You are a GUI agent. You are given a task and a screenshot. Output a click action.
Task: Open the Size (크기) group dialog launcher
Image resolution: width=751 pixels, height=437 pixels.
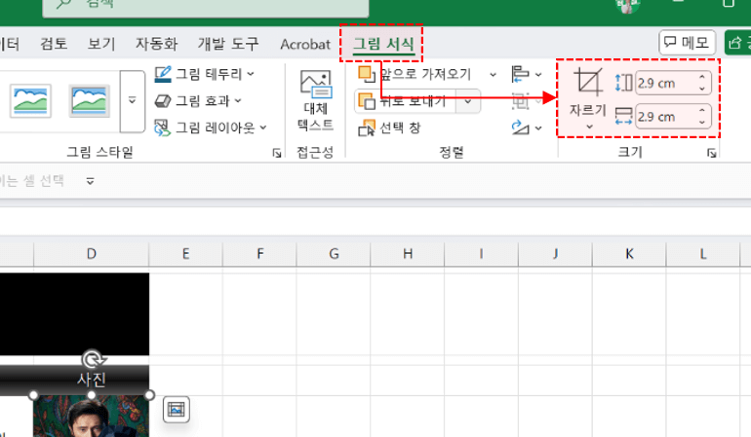click(712, 153)
